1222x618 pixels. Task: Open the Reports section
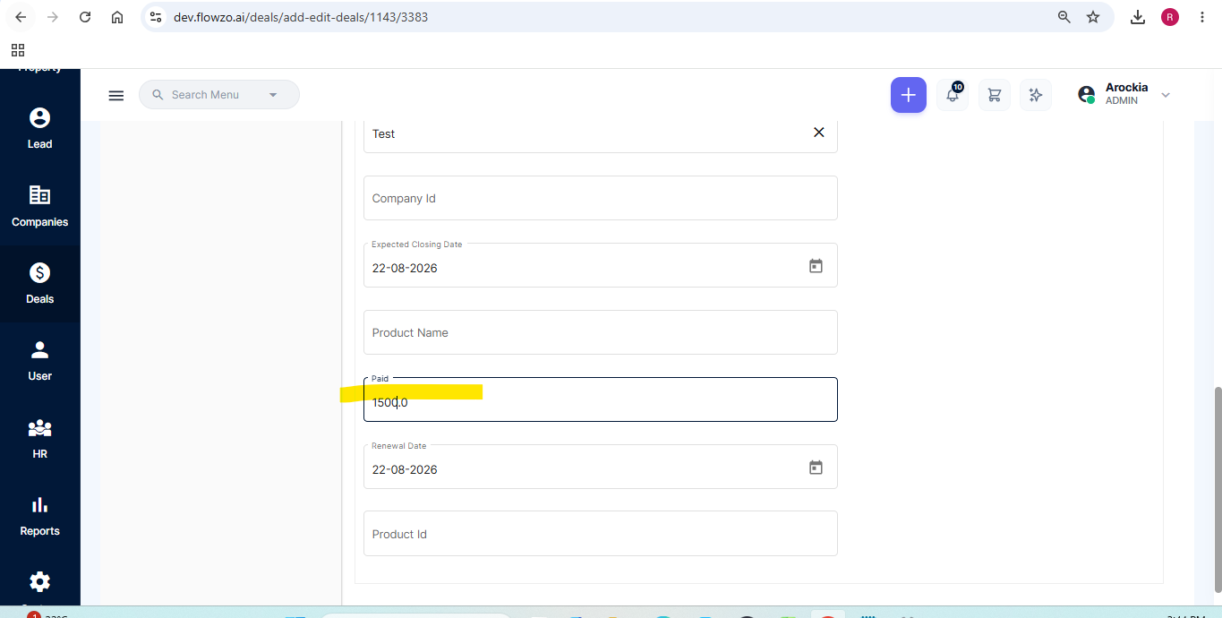39,516
